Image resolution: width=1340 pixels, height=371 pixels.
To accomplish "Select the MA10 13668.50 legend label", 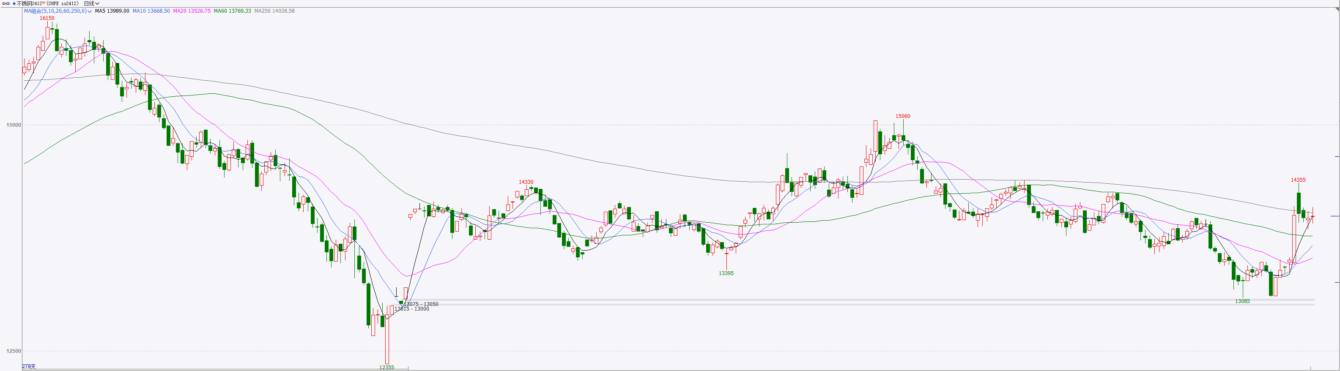I will tap(151, 11).
